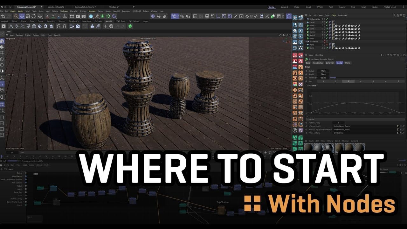The height and width of the screenshot is (229, 407).
Task: Click the infinity symbol icon in side palette
Action: click(x=300, y=36)
